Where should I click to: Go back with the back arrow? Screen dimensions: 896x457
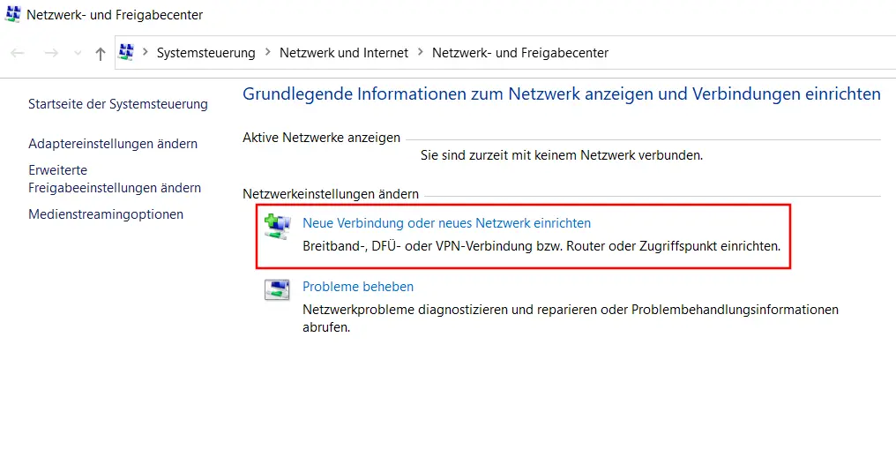coord(18,53)
